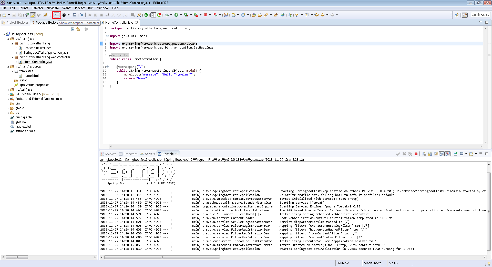Click the Boot Dashboard power icon
Image resolution: width=492 pixels, height=267 pixels.
(x=146, y=15)
